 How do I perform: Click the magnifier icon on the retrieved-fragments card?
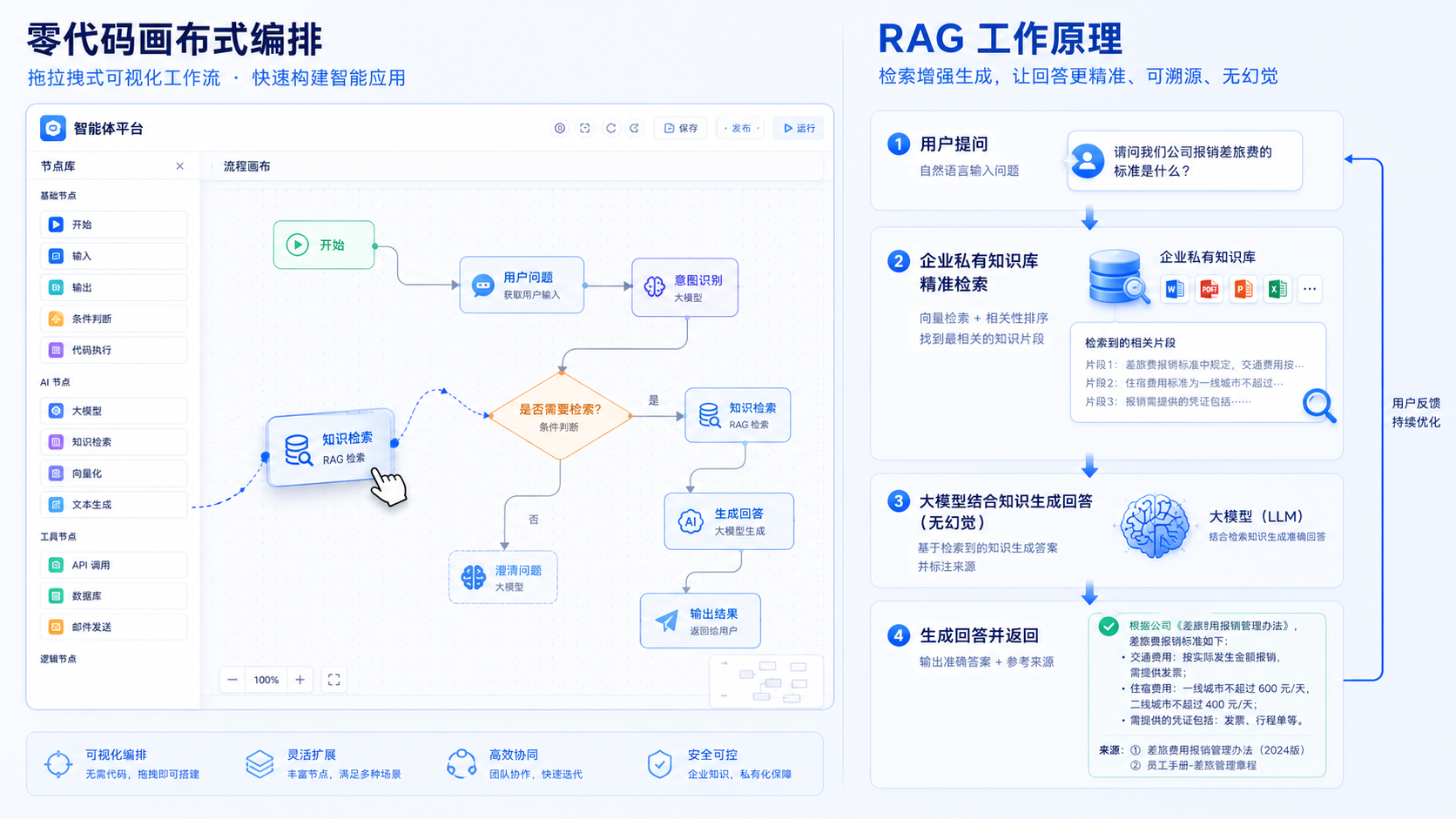pos(1319,405)
